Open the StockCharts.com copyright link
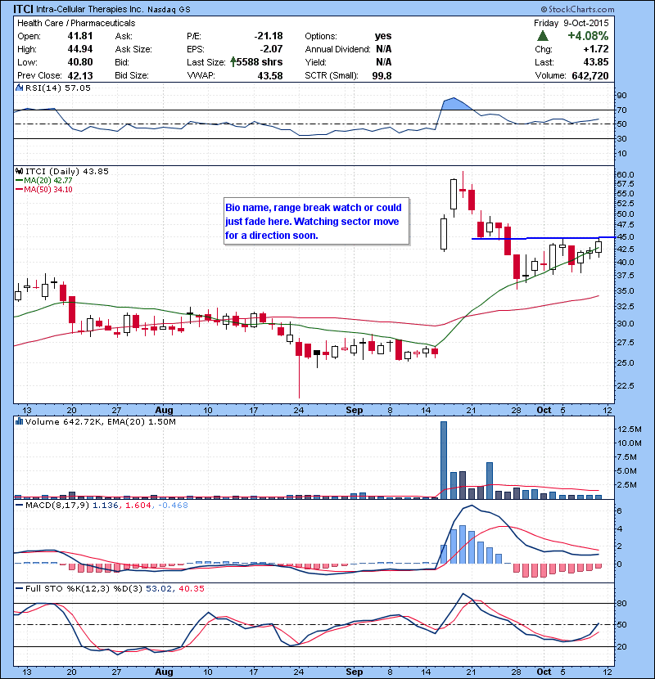This screenshot has width=655, height=679. click(x=577, y=9)
